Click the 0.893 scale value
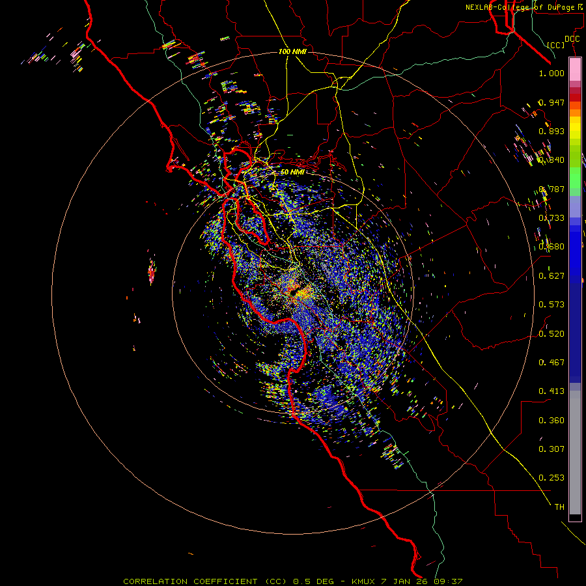Viewport: 586px width, 586px height. (551, 131)
